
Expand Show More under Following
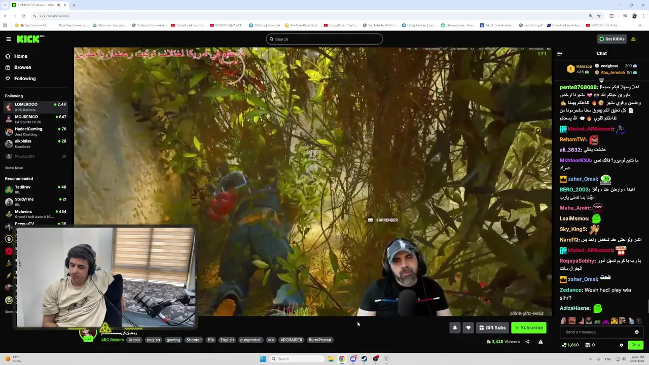(14, 168)
